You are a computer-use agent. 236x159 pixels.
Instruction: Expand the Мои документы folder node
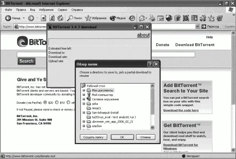click(84, 90)
